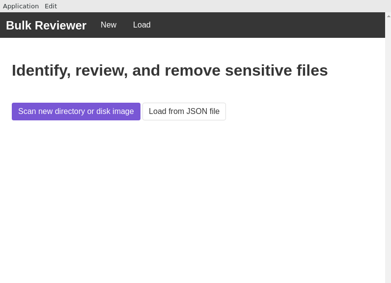Select New in the navigation bar
This screenshot has height=283, width=391.
(x=109, y=25)
